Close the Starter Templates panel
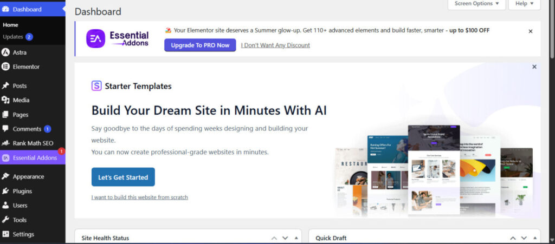 pyautogui.click(x=534, y=67)
